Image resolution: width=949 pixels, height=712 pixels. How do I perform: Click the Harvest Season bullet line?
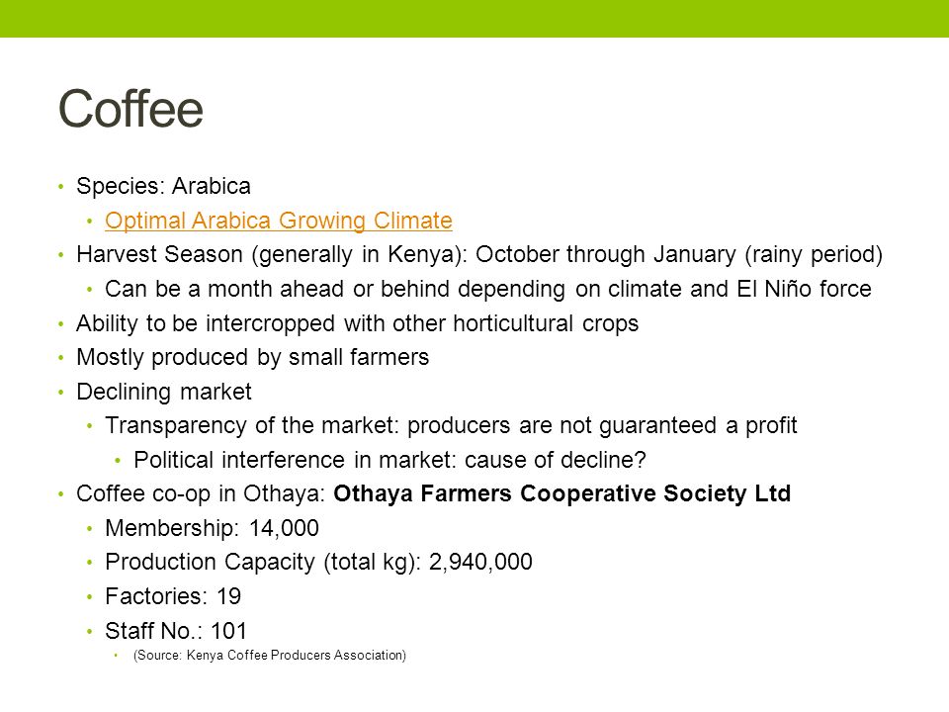pos(479,255)
